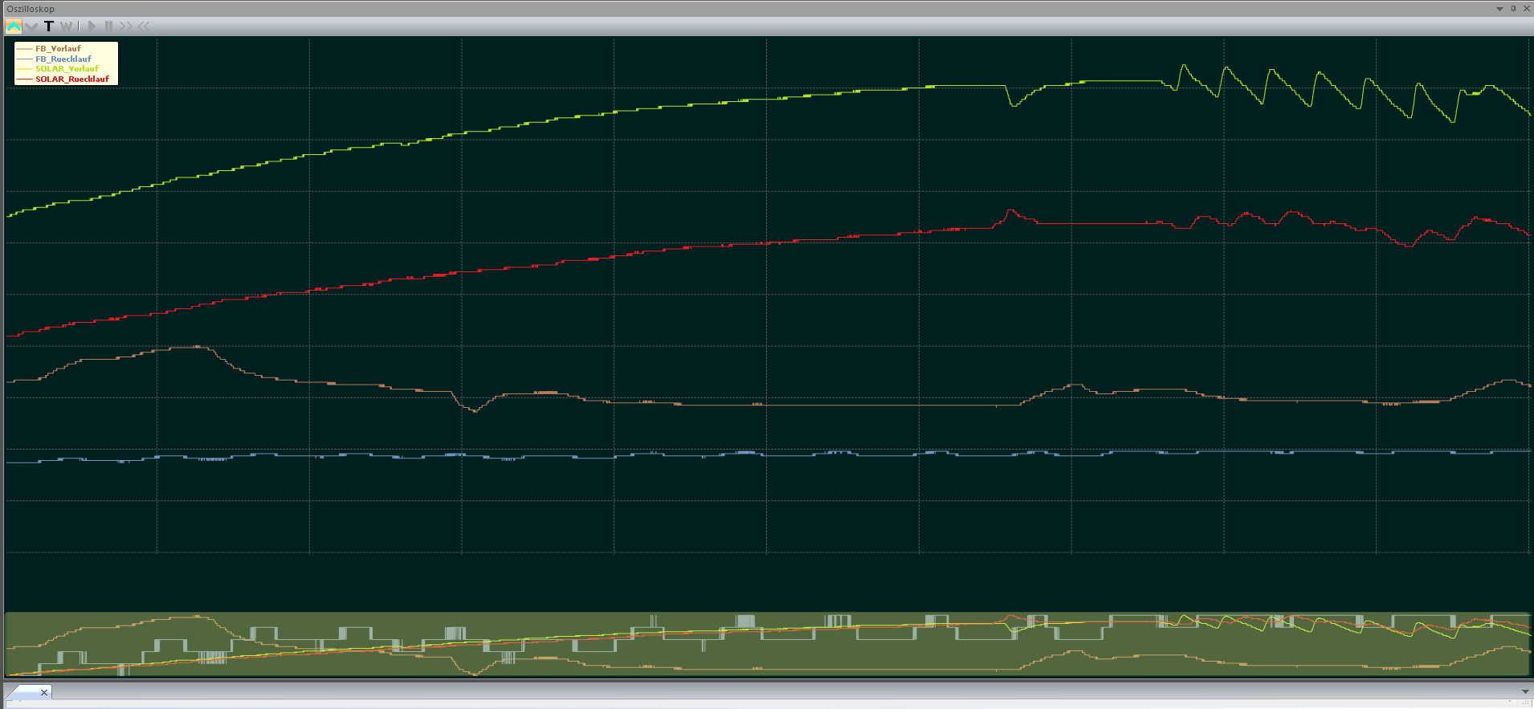This screenshot has width=1534, height=709.
Task: Click the cyan up-arrow toolbar icon
Action: [14, 26]
